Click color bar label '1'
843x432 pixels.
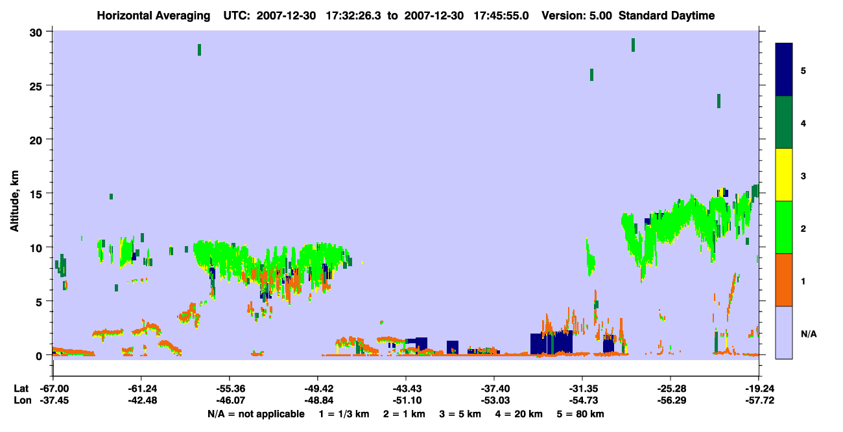[x=803, y=280]
